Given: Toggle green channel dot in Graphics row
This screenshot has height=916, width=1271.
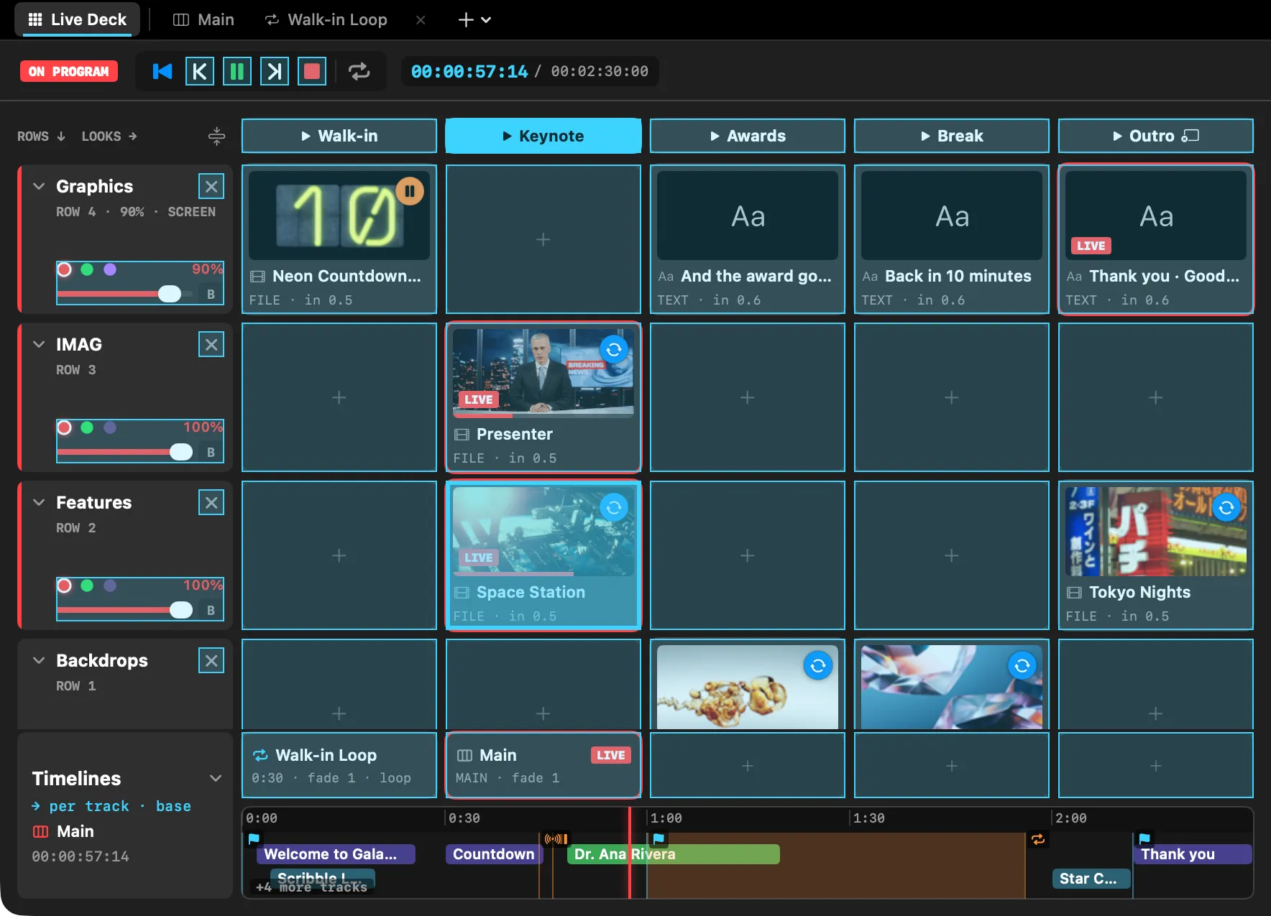Looking at the screenshot, I should pos(87,269).
